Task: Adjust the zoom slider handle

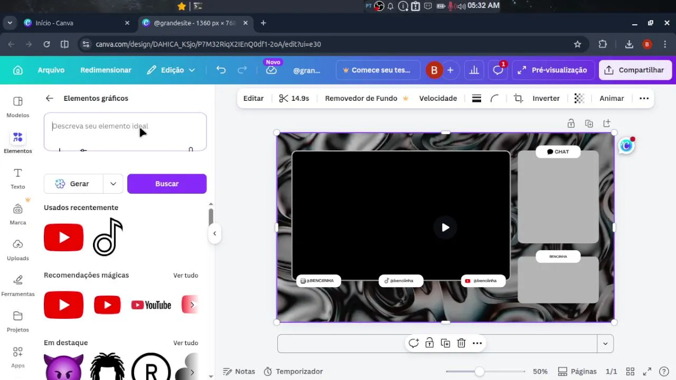Action: [x=479, y=372]
